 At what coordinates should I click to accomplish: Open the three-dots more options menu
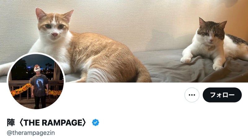[192, 95]
